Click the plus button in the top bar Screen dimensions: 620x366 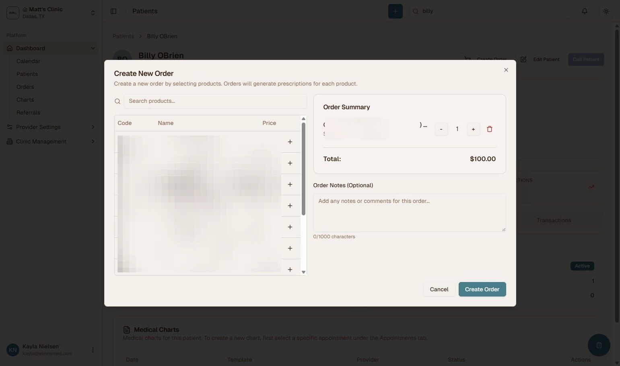tap(395, 11)
